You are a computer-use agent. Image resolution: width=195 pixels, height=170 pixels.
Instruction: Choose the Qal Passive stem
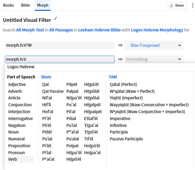pyautogui.click(x=53, y=91)
